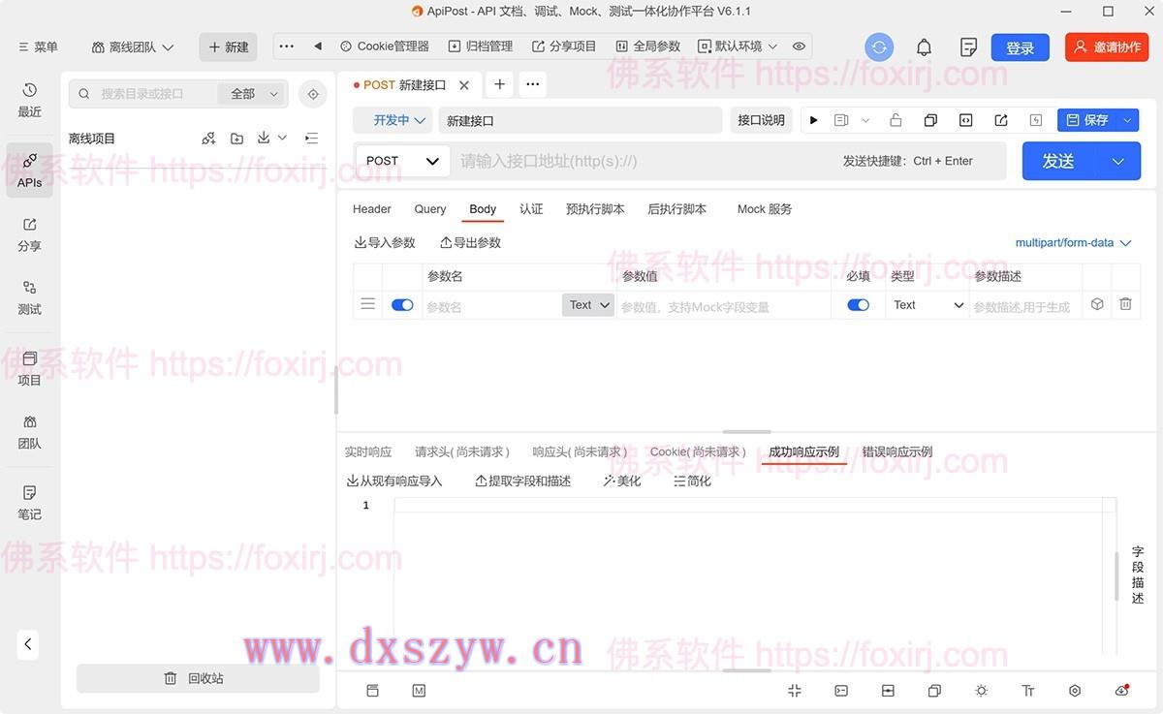The image size is (1163, 714).
Task: Open the 回收站 recycle bin
Action: (x=198, y=678)
